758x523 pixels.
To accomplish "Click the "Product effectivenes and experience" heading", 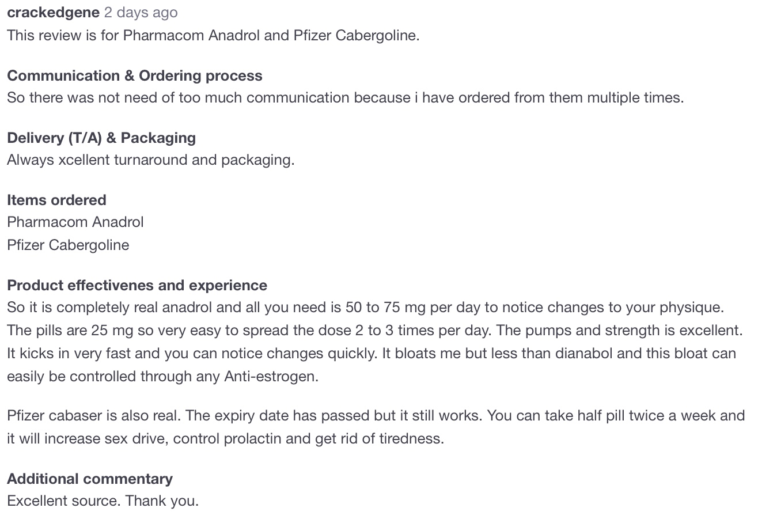I will [x=137, y=285].
